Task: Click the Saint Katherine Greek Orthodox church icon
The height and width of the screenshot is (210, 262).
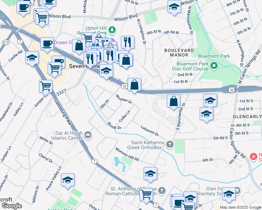Action: 170,144
